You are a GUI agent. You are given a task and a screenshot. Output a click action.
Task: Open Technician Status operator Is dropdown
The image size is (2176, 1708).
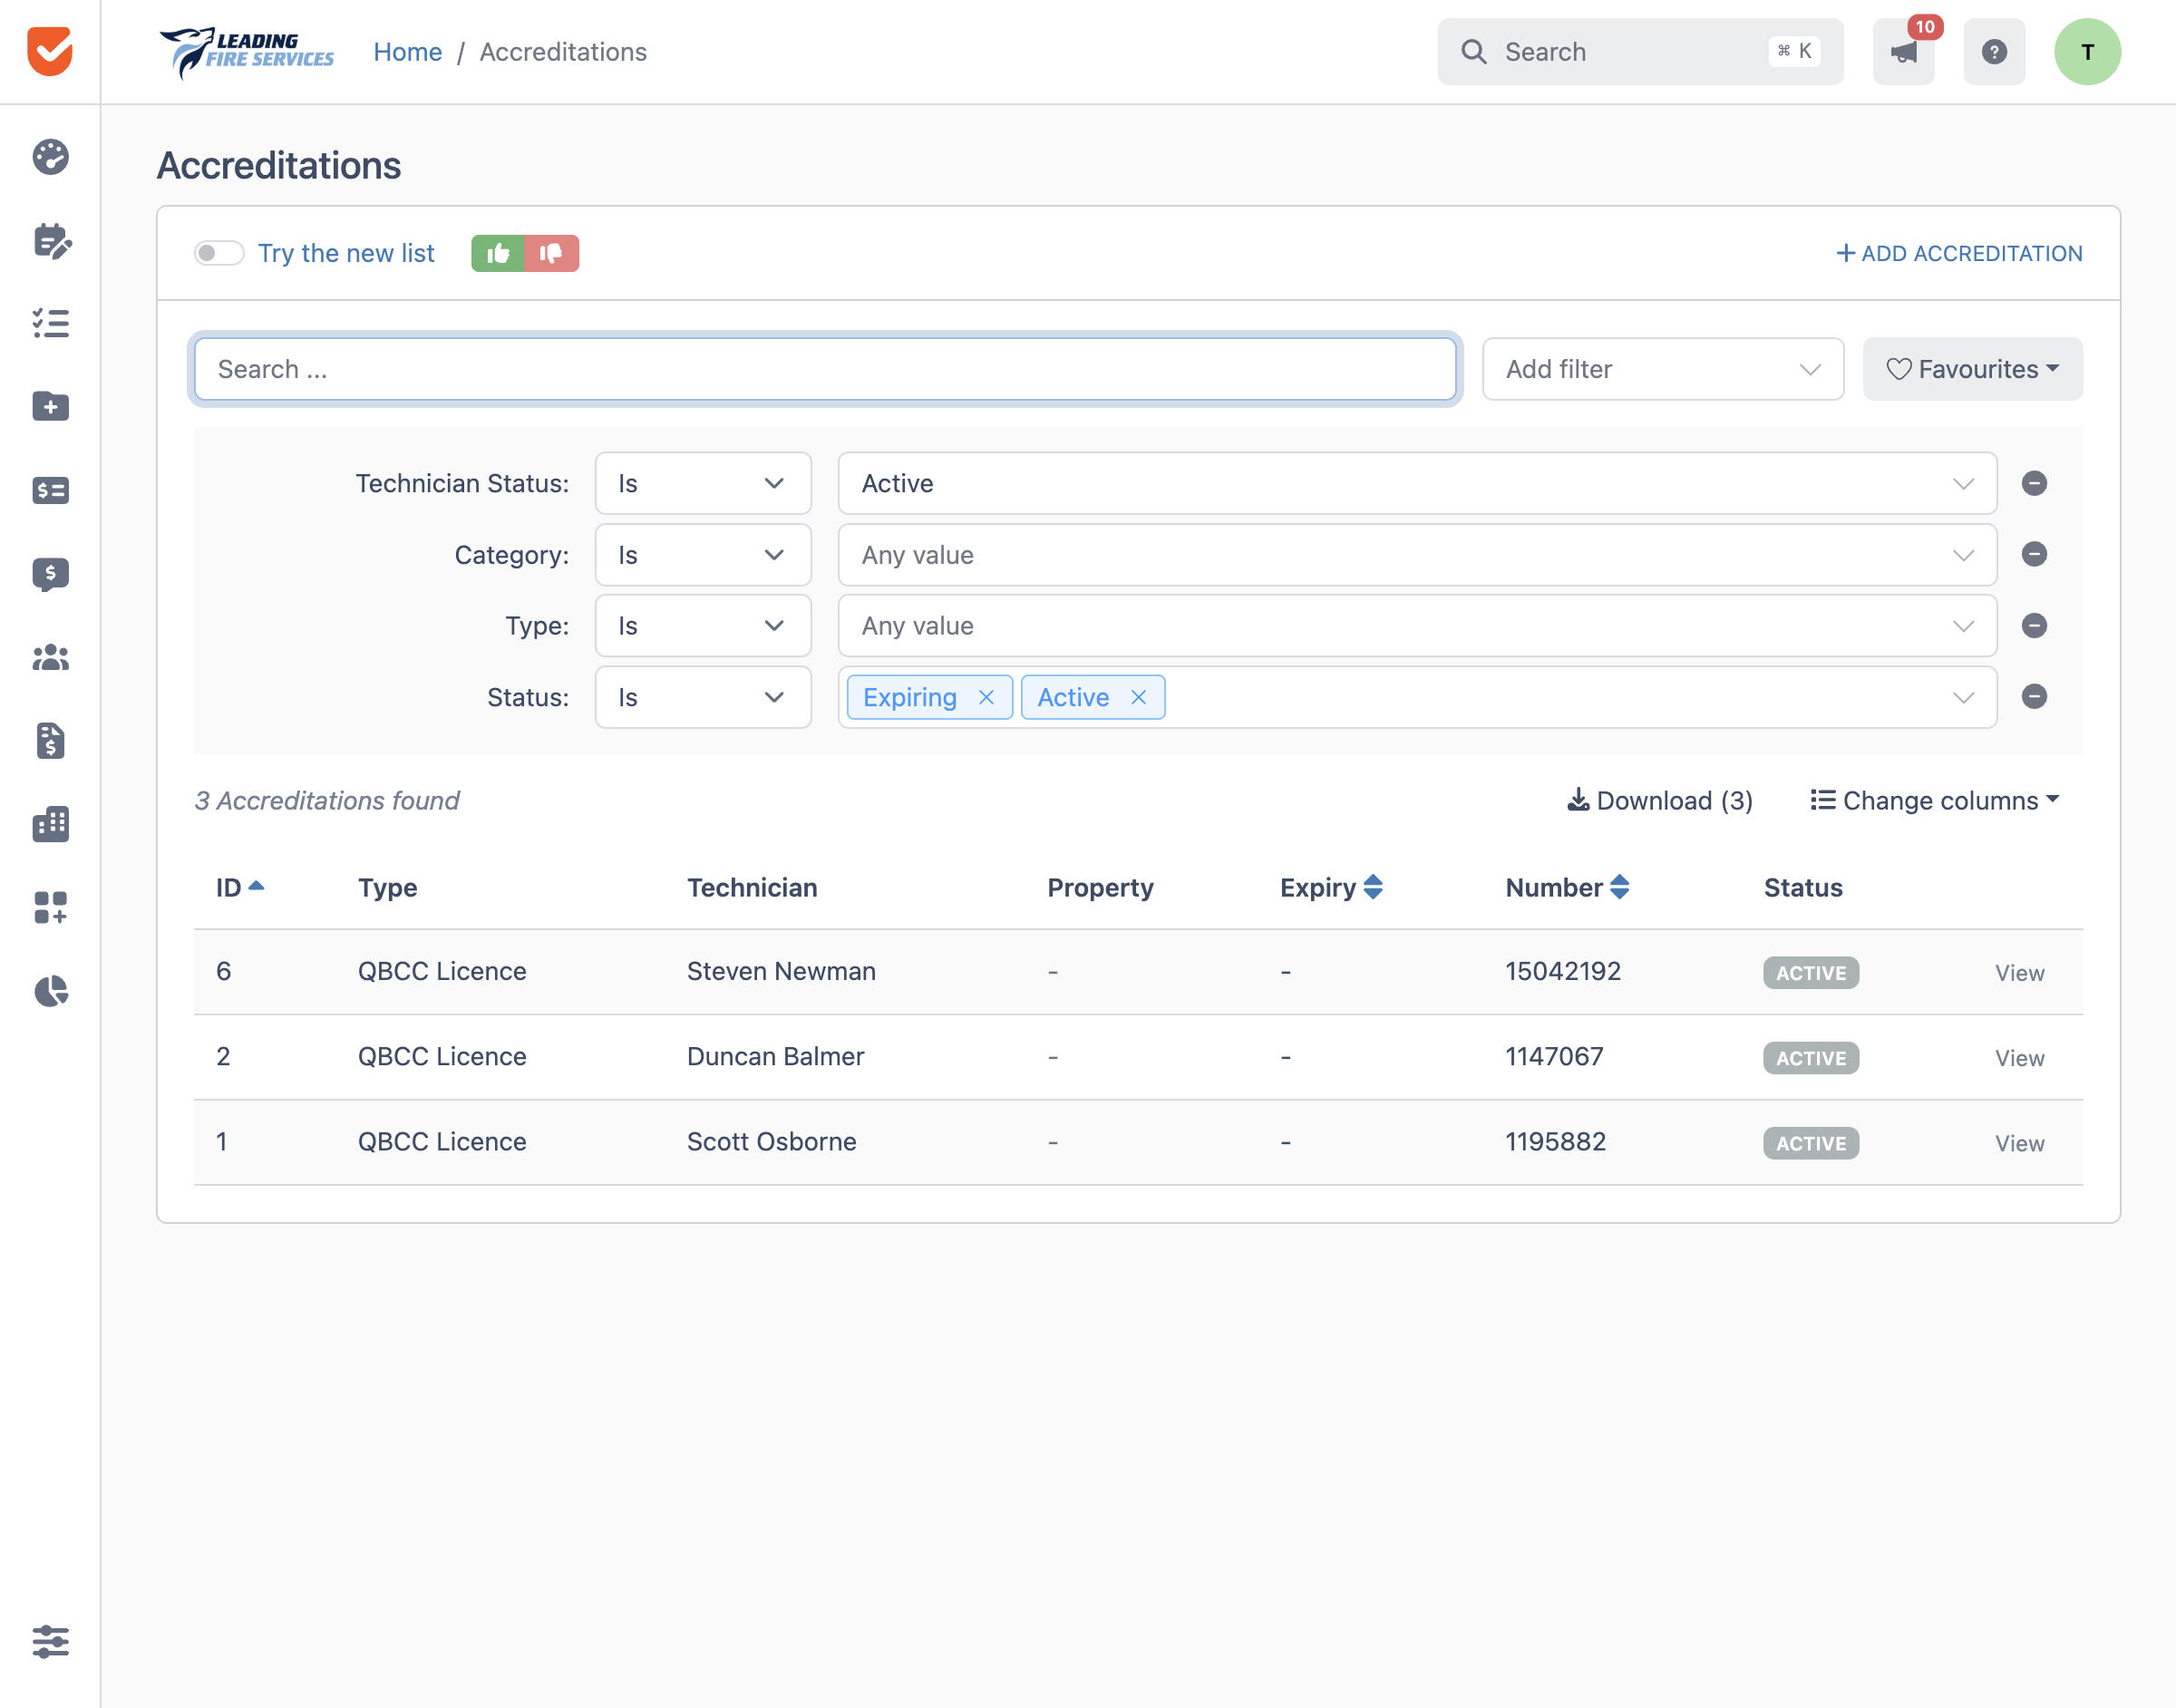pos(703,483)
